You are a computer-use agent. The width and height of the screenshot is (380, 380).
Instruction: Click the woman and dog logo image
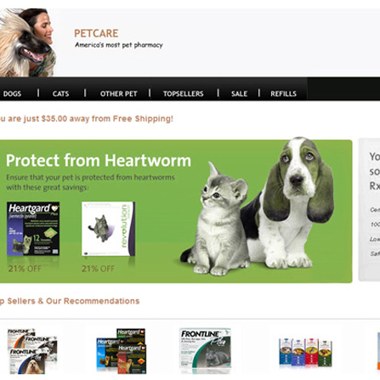28,43
